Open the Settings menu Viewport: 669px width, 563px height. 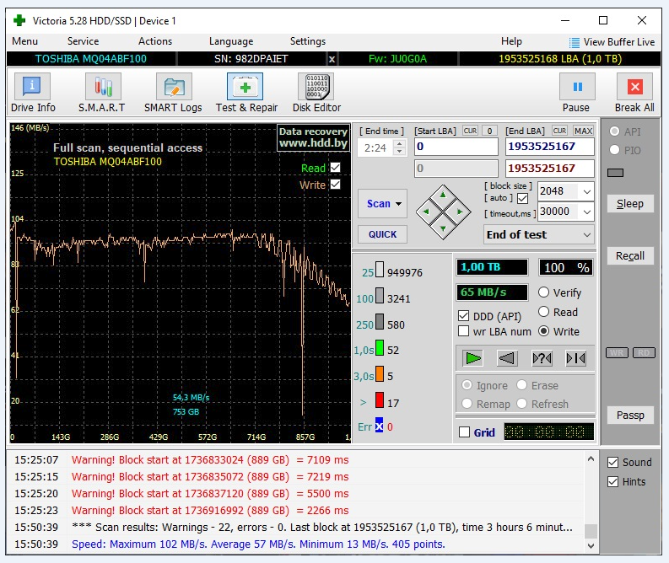308,41
